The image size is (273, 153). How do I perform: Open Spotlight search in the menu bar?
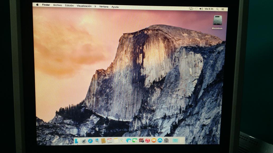(x=217, y=9)
